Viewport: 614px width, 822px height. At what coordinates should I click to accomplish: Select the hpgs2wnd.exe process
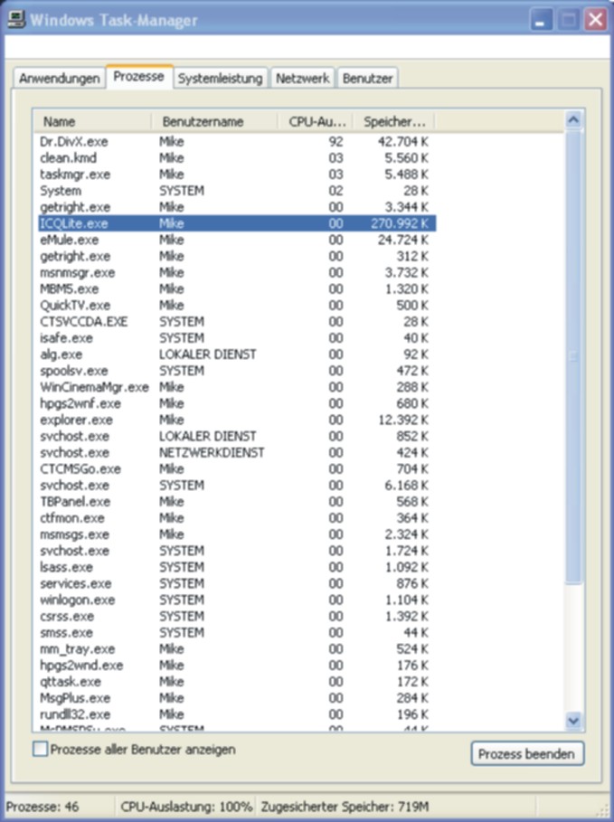[237, 666]
